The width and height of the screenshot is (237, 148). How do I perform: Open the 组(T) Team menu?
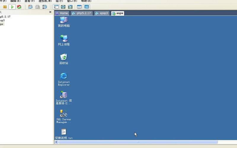click(59, 1)
